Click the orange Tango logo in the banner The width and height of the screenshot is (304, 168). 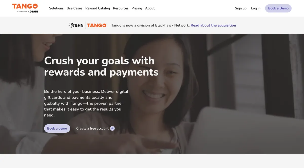(97, 25)
